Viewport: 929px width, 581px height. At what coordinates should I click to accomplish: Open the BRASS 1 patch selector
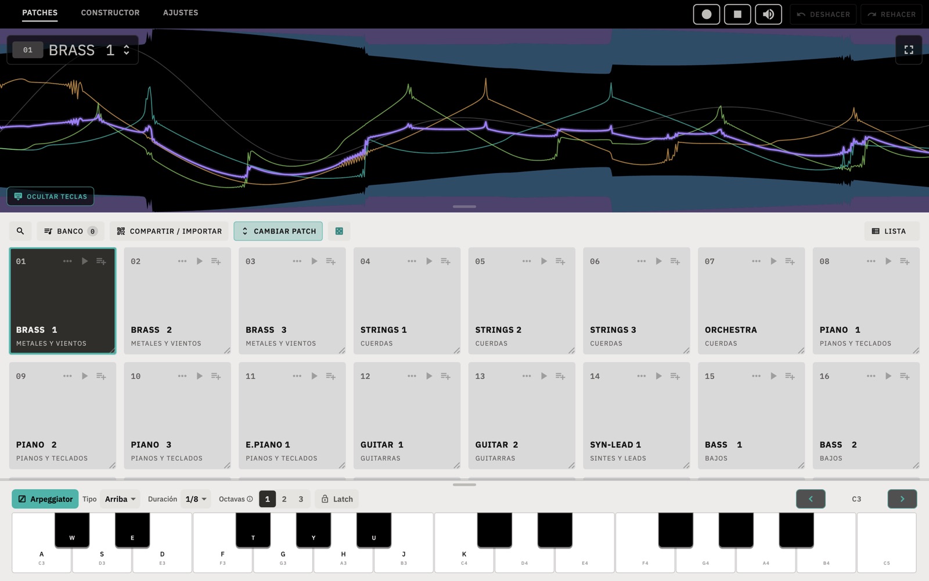(x=73, y=50)
